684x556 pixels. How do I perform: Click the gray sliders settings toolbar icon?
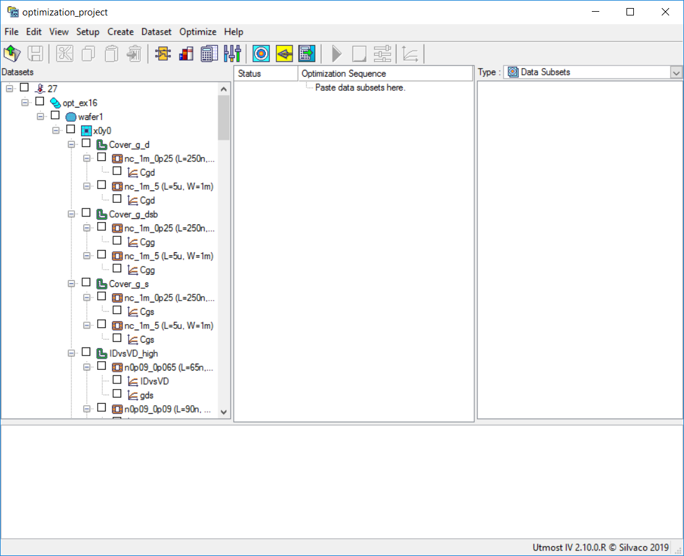pyautogui.click(x=383, y=54)
